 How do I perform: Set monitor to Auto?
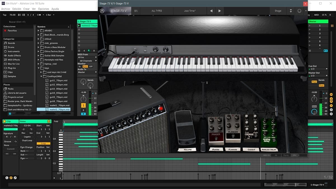[x=85, y=67]
